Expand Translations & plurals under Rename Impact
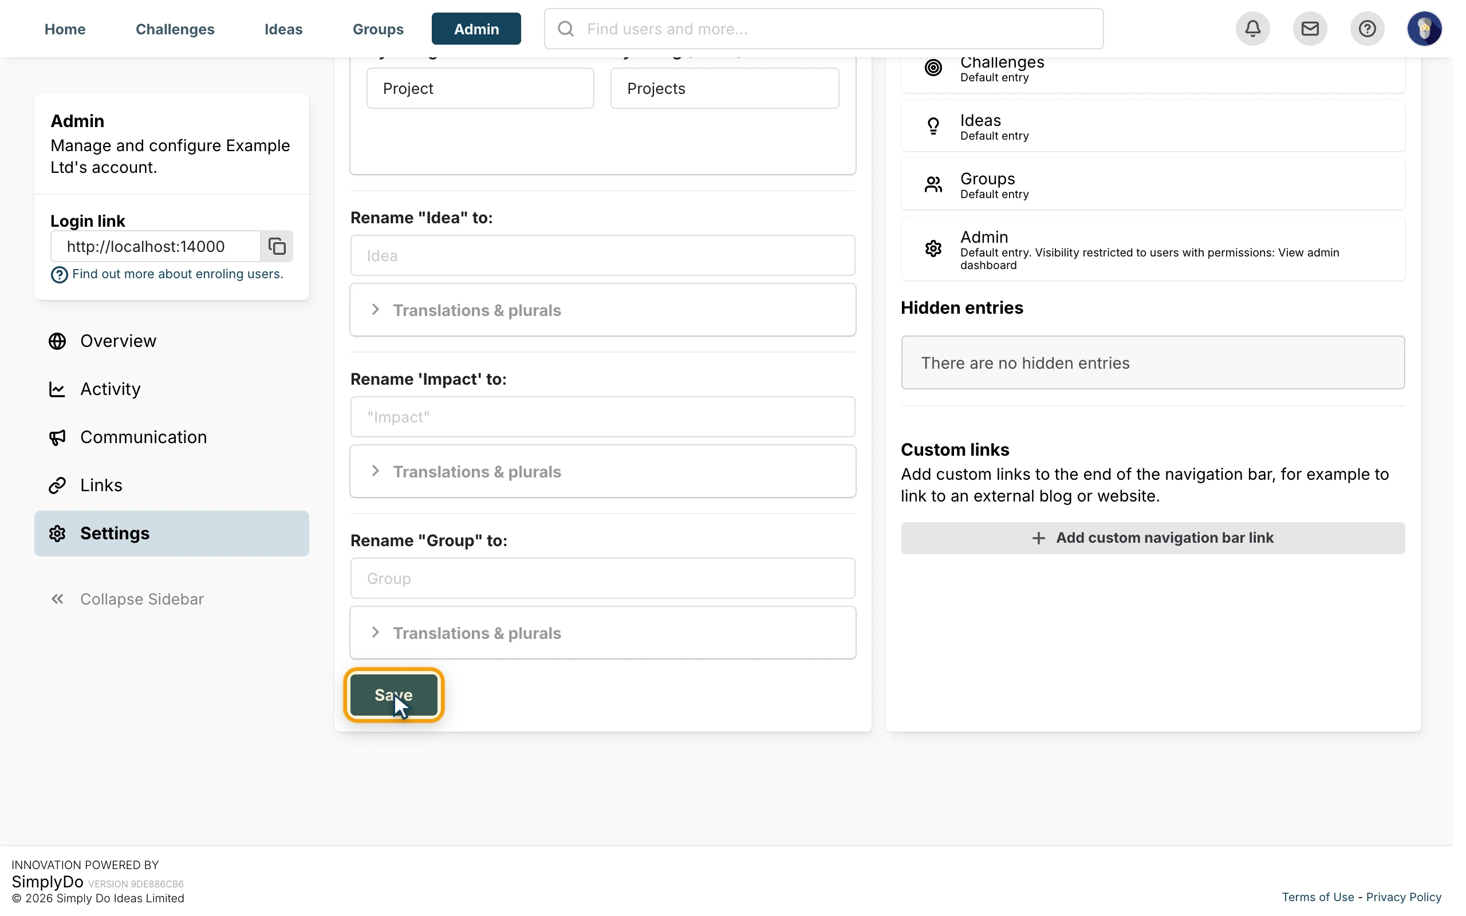The width and height of the screenshot is (1466, 916). [x=603, y=471]
